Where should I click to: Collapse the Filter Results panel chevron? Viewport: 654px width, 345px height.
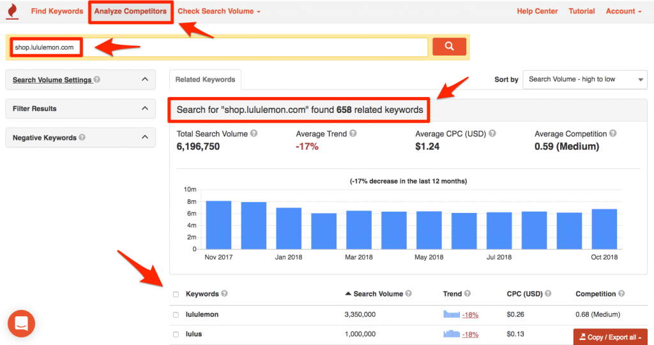[145, 108]
